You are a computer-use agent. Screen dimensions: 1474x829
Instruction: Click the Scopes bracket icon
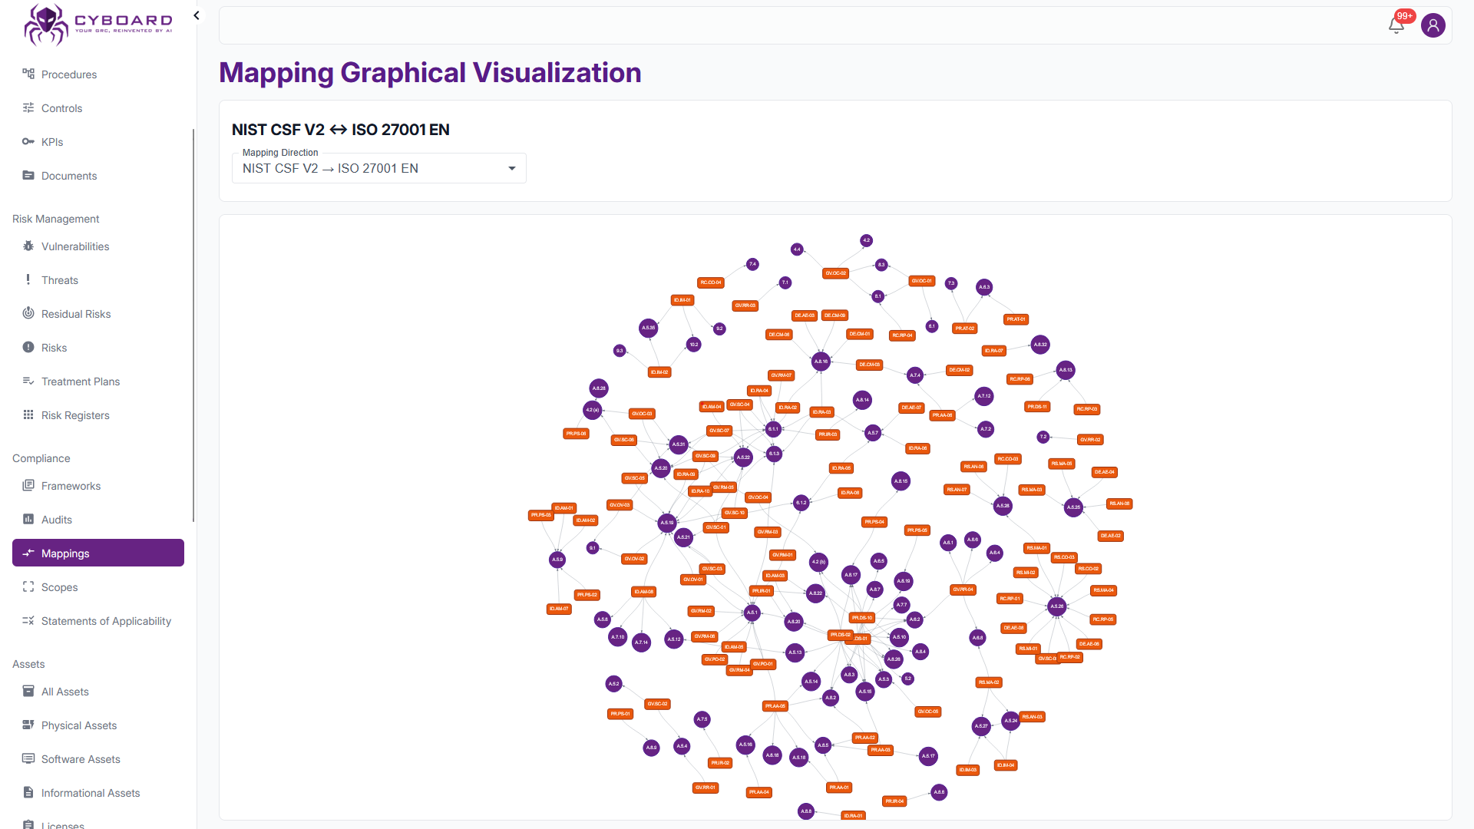click(28, 587)
